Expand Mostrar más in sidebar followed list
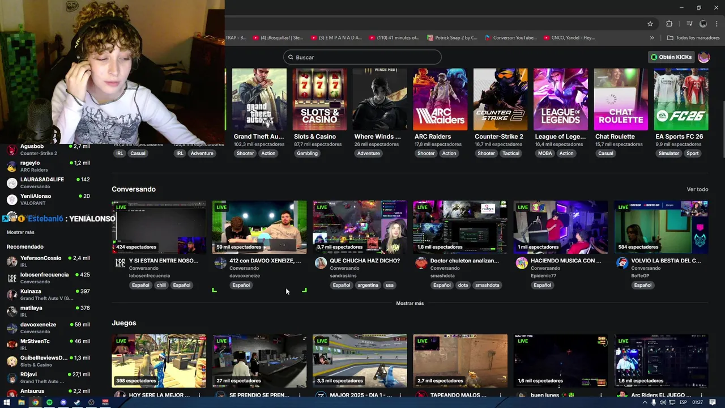Screen dimensions: 725x408 (x=20, y=232)
